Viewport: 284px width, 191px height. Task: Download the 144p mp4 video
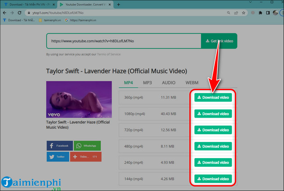(x=213, y=178)
